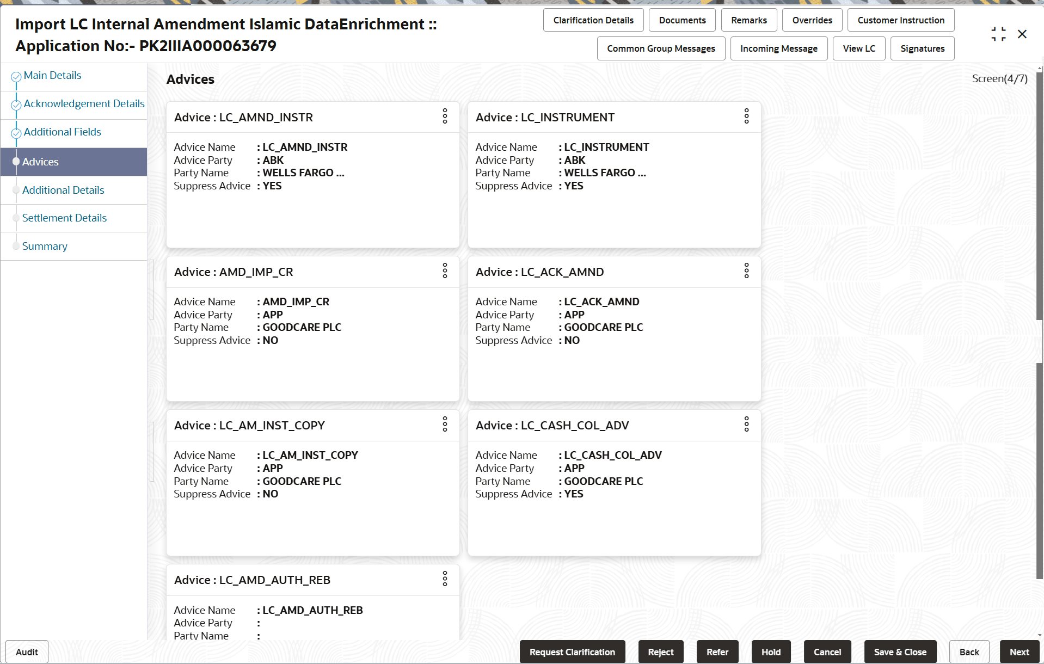This screenshot has height=664, width=1044.
Task: Click Suppress Advice NO value in AMD_IMP_CR card
Action: pos(271,341)
